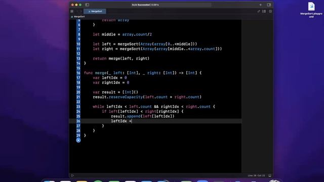The height and width of the screenshot is (182, 324).
Task: Click the MergeSort breadcrumb path item
Action: [78, 17]
